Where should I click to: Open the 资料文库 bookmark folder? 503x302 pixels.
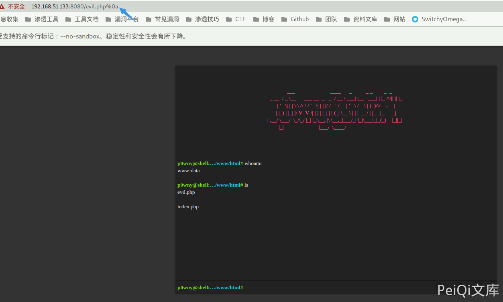click(x=360, y=19)
